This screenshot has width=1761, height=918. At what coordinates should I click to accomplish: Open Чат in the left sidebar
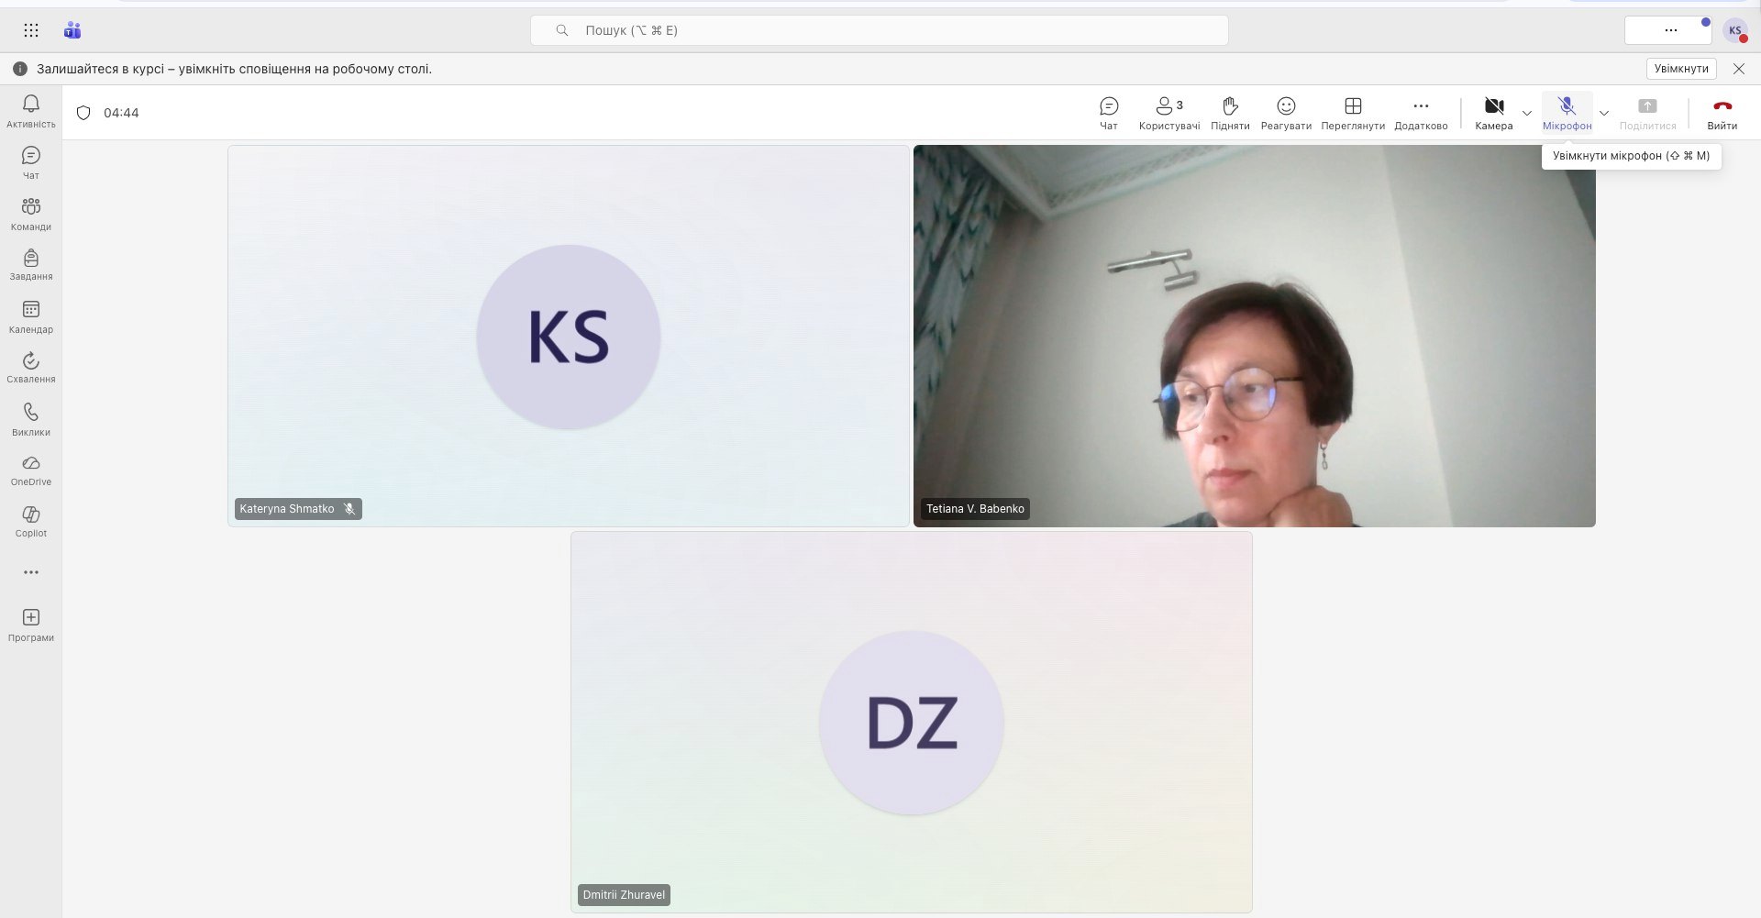(31, 163)
